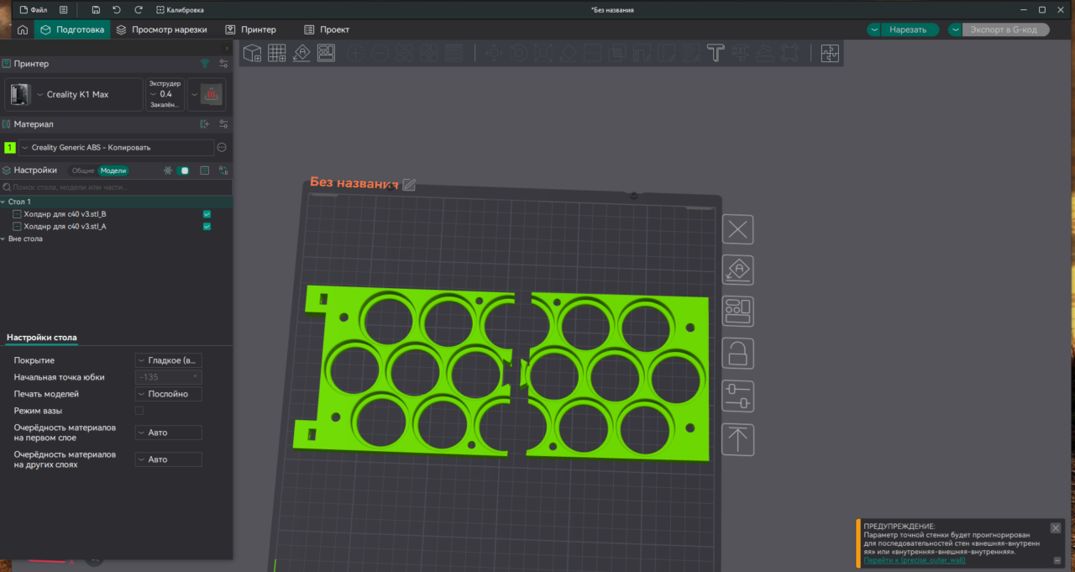Click the save icon in title bar
Viewport: 1075px width, 572px height.
[x=96, y=10]
